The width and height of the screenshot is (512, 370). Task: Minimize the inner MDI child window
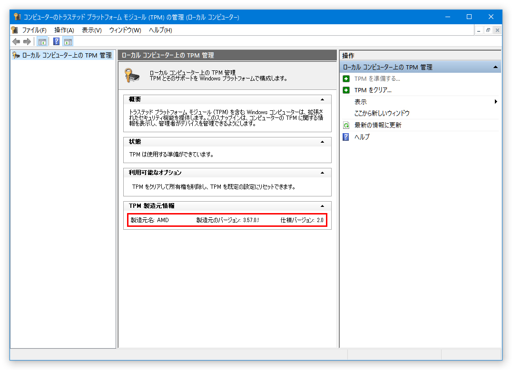point(479,30)
